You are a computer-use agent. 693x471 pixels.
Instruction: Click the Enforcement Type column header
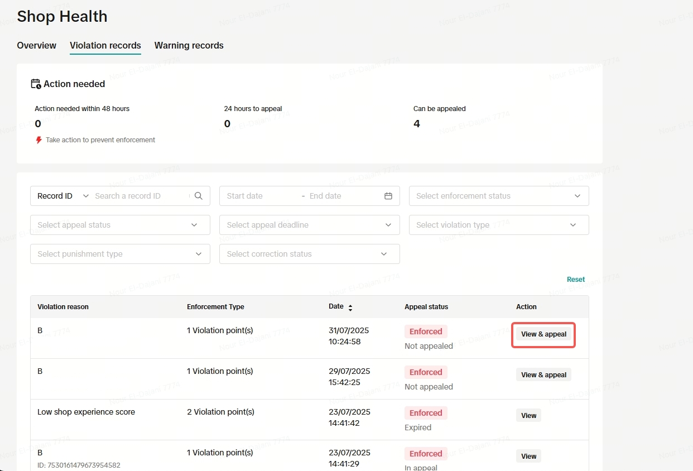pyautogui.click(x=215, y=307)
